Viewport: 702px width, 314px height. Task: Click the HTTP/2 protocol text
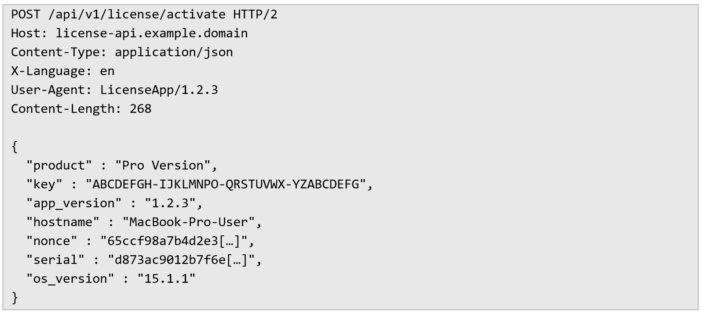pyautogui.click(x=255, y=14)
